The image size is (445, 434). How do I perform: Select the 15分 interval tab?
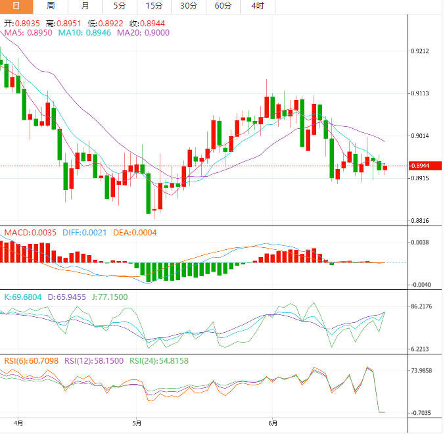click(x=154, y=6)
